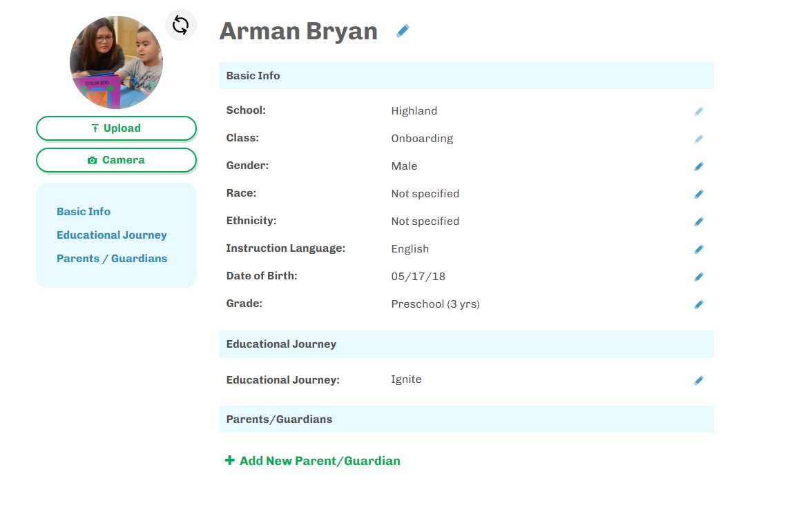This screenshot has width=799, height=505.
Task: Click the Class edit pencil
Action: 699,139
